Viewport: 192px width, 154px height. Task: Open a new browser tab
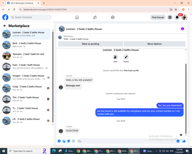pos(44,3)
